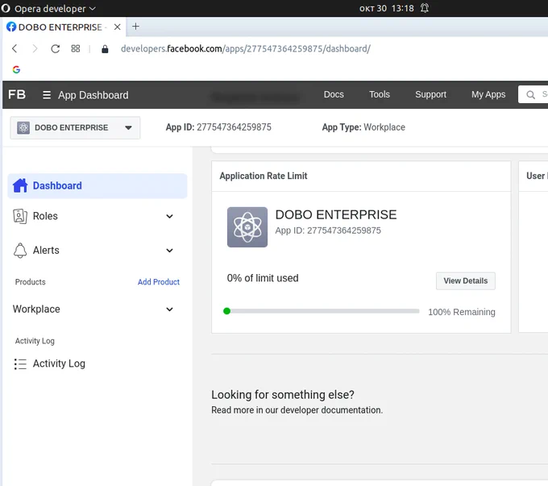Screen dimensions: 548x486
Task: Open the Docs menu
Action: coord(334,94)
